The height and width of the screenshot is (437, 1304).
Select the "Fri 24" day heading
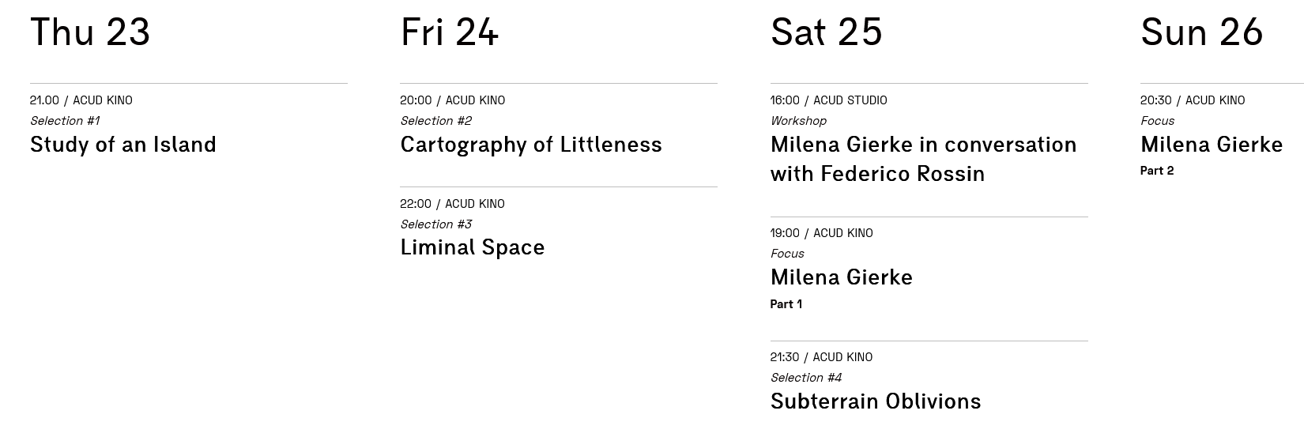tap(449, 32)
